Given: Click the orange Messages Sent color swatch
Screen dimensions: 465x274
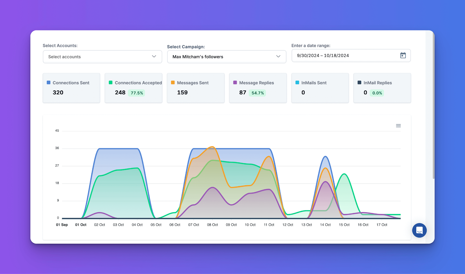Looking at the screenshot, I should tap(173, 83).
